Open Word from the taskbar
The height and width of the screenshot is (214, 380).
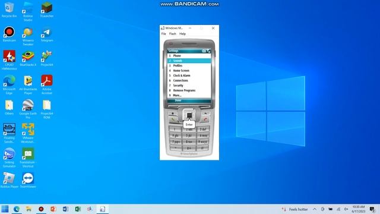[65, 209]
